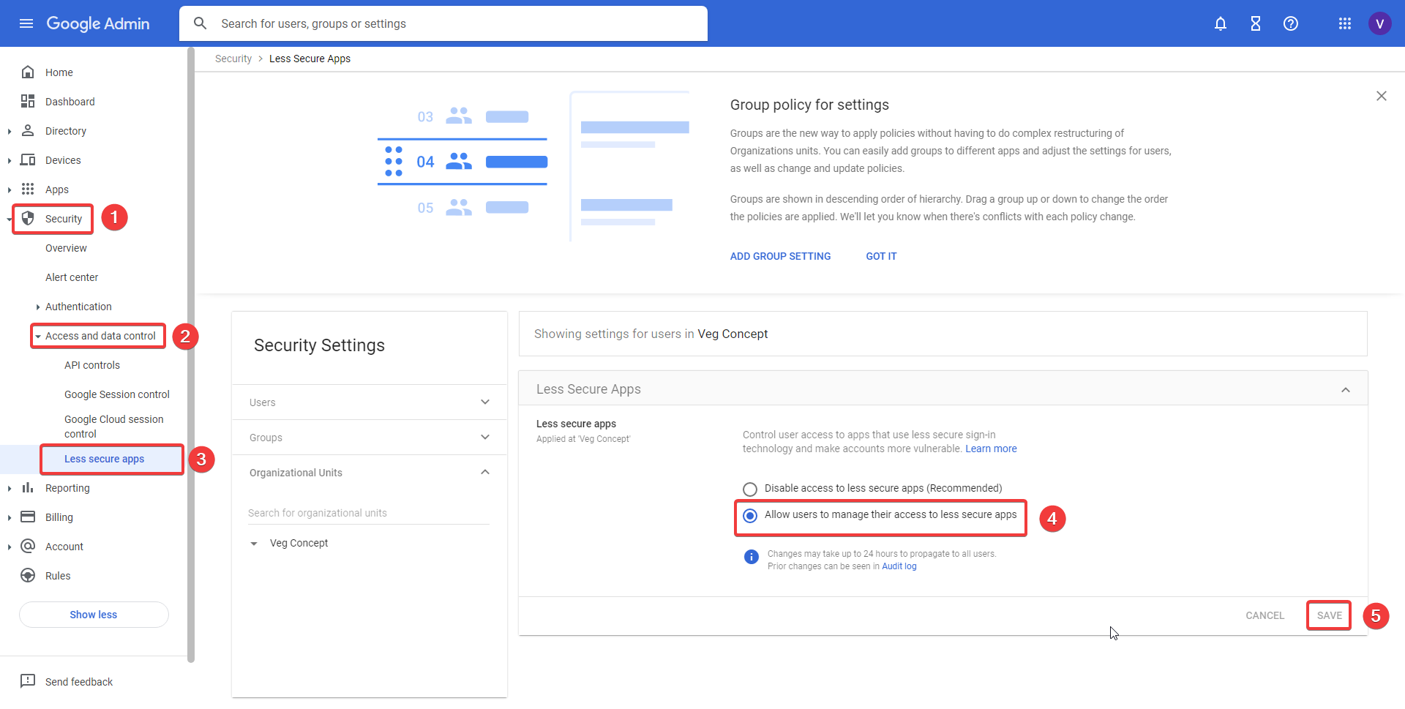Collapse the Organizational Units section

485,472
